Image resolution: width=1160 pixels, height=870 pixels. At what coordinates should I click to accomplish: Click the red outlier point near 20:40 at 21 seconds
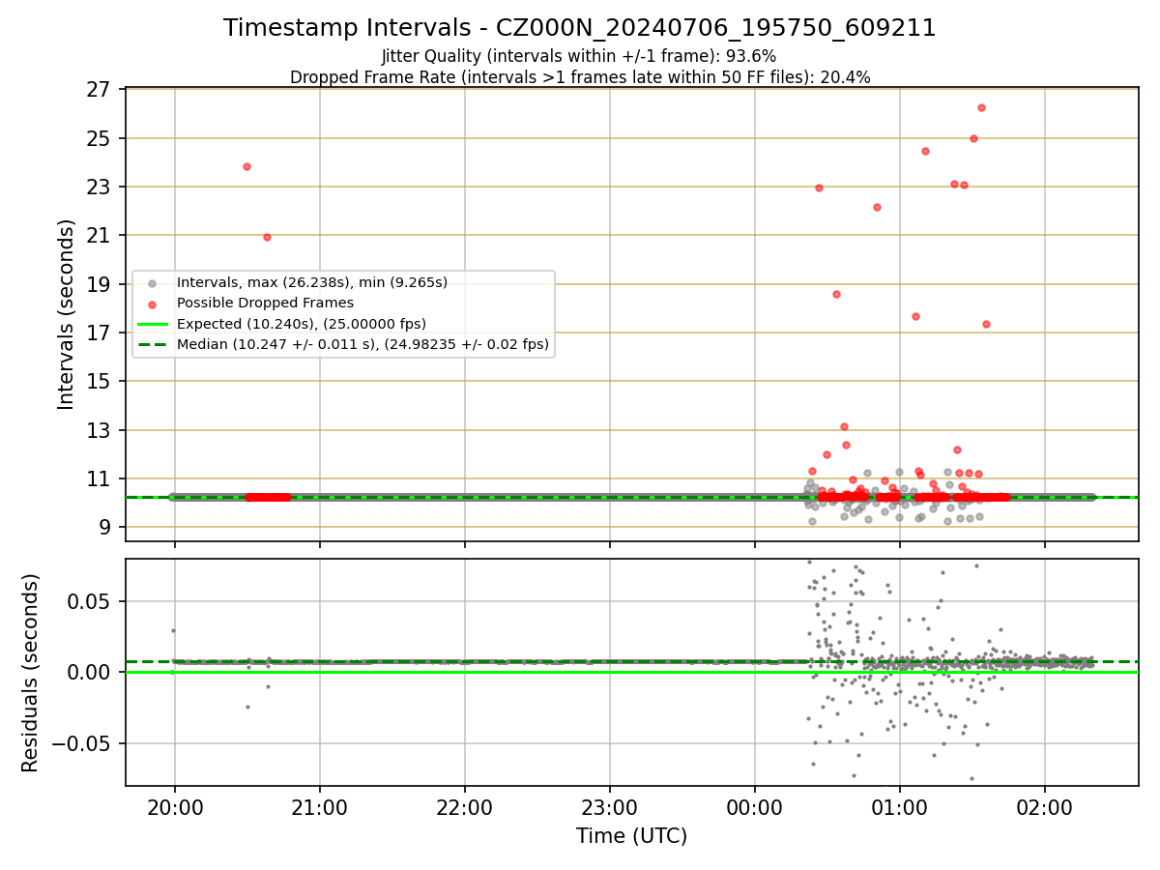267,237
